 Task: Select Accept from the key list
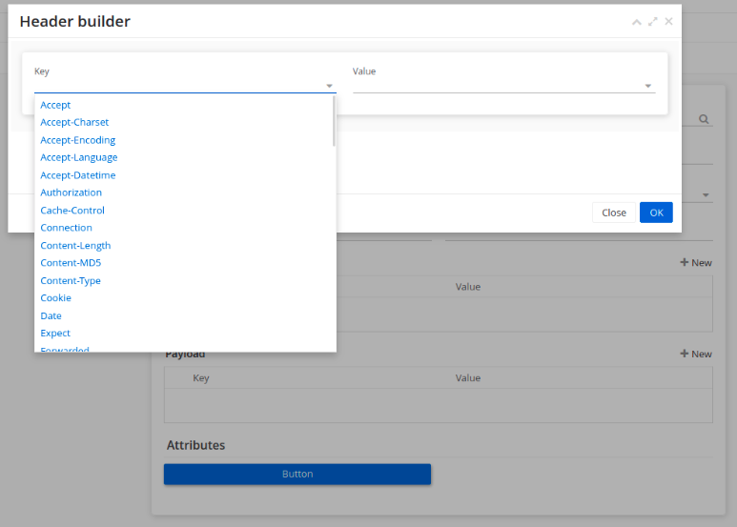click(x=55, y=105)
